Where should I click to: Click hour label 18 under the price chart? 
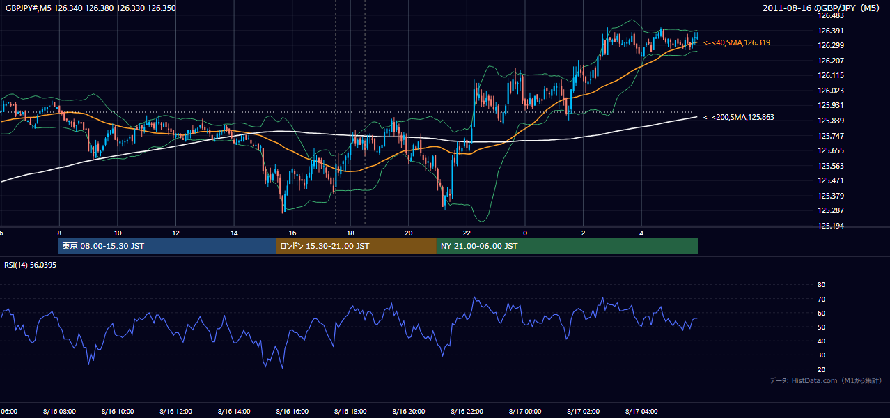[351, 233]
